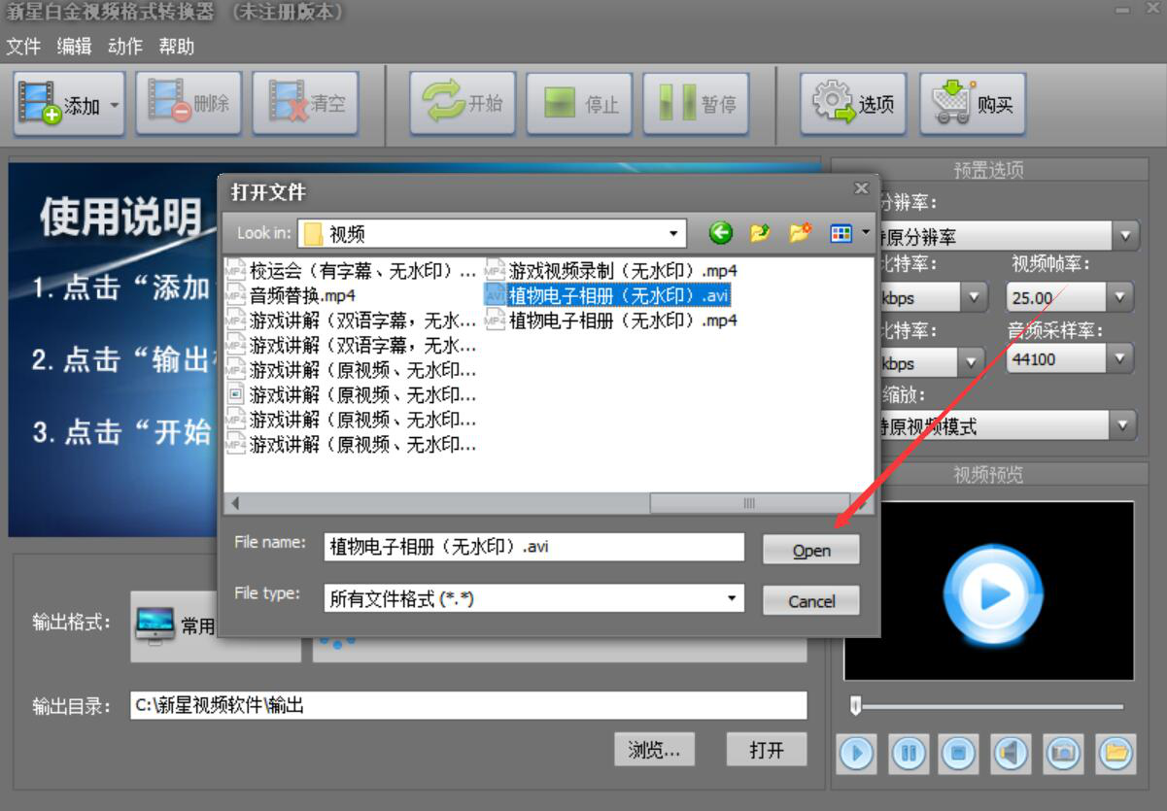Click the view menu grid icon
Screen dimensions: 1167x811
point(841,233)
